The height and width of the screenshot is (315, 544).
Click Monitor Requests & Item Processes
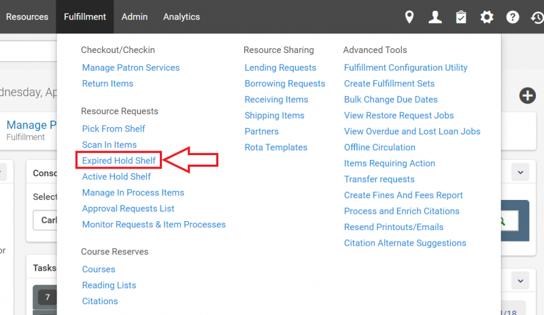(x=154, y=225)
